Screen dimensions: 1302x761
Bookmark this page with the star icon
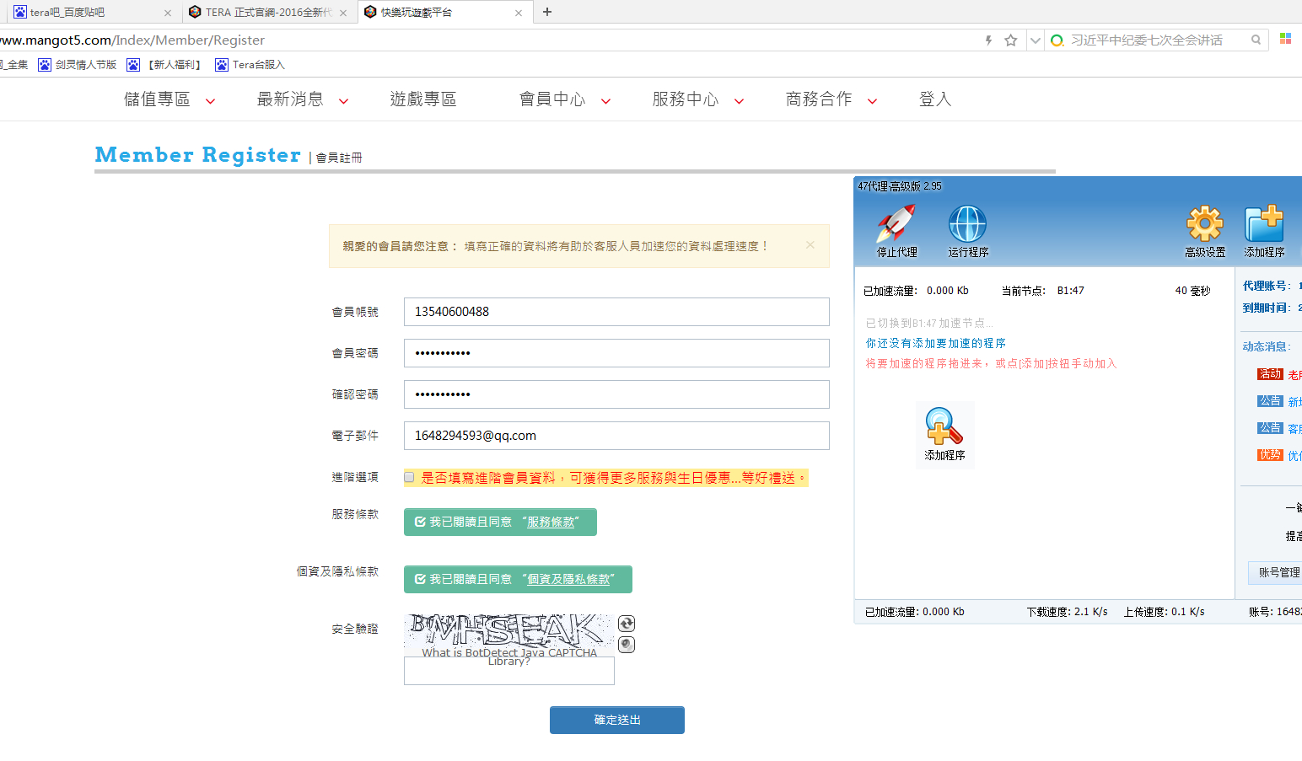click(1011, 40)
